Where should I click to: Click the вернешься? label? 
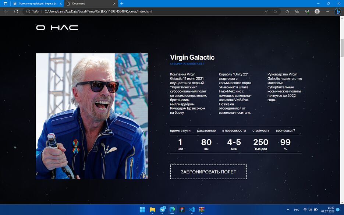(285, 130)
